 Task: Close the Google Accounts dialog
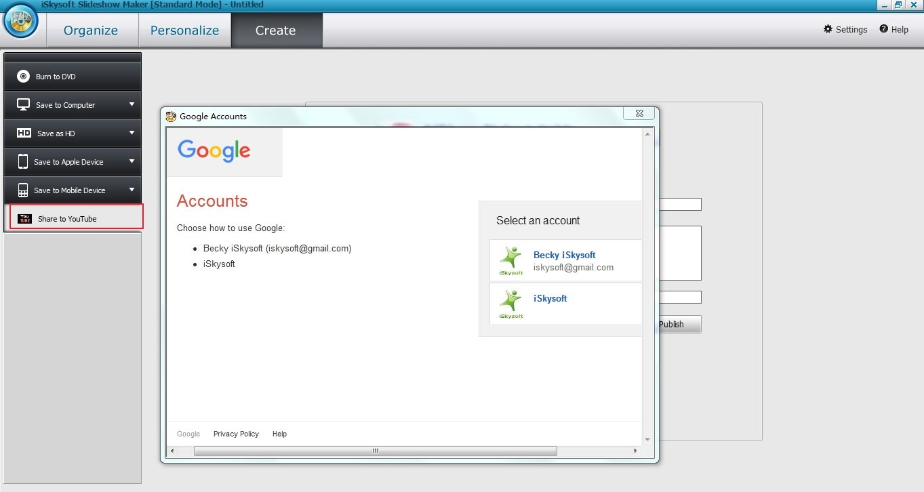pos(639,113)
